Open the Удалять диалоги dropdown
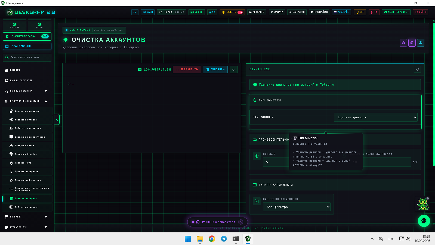The height and width of the screenshot is (245, 435). 376,117
